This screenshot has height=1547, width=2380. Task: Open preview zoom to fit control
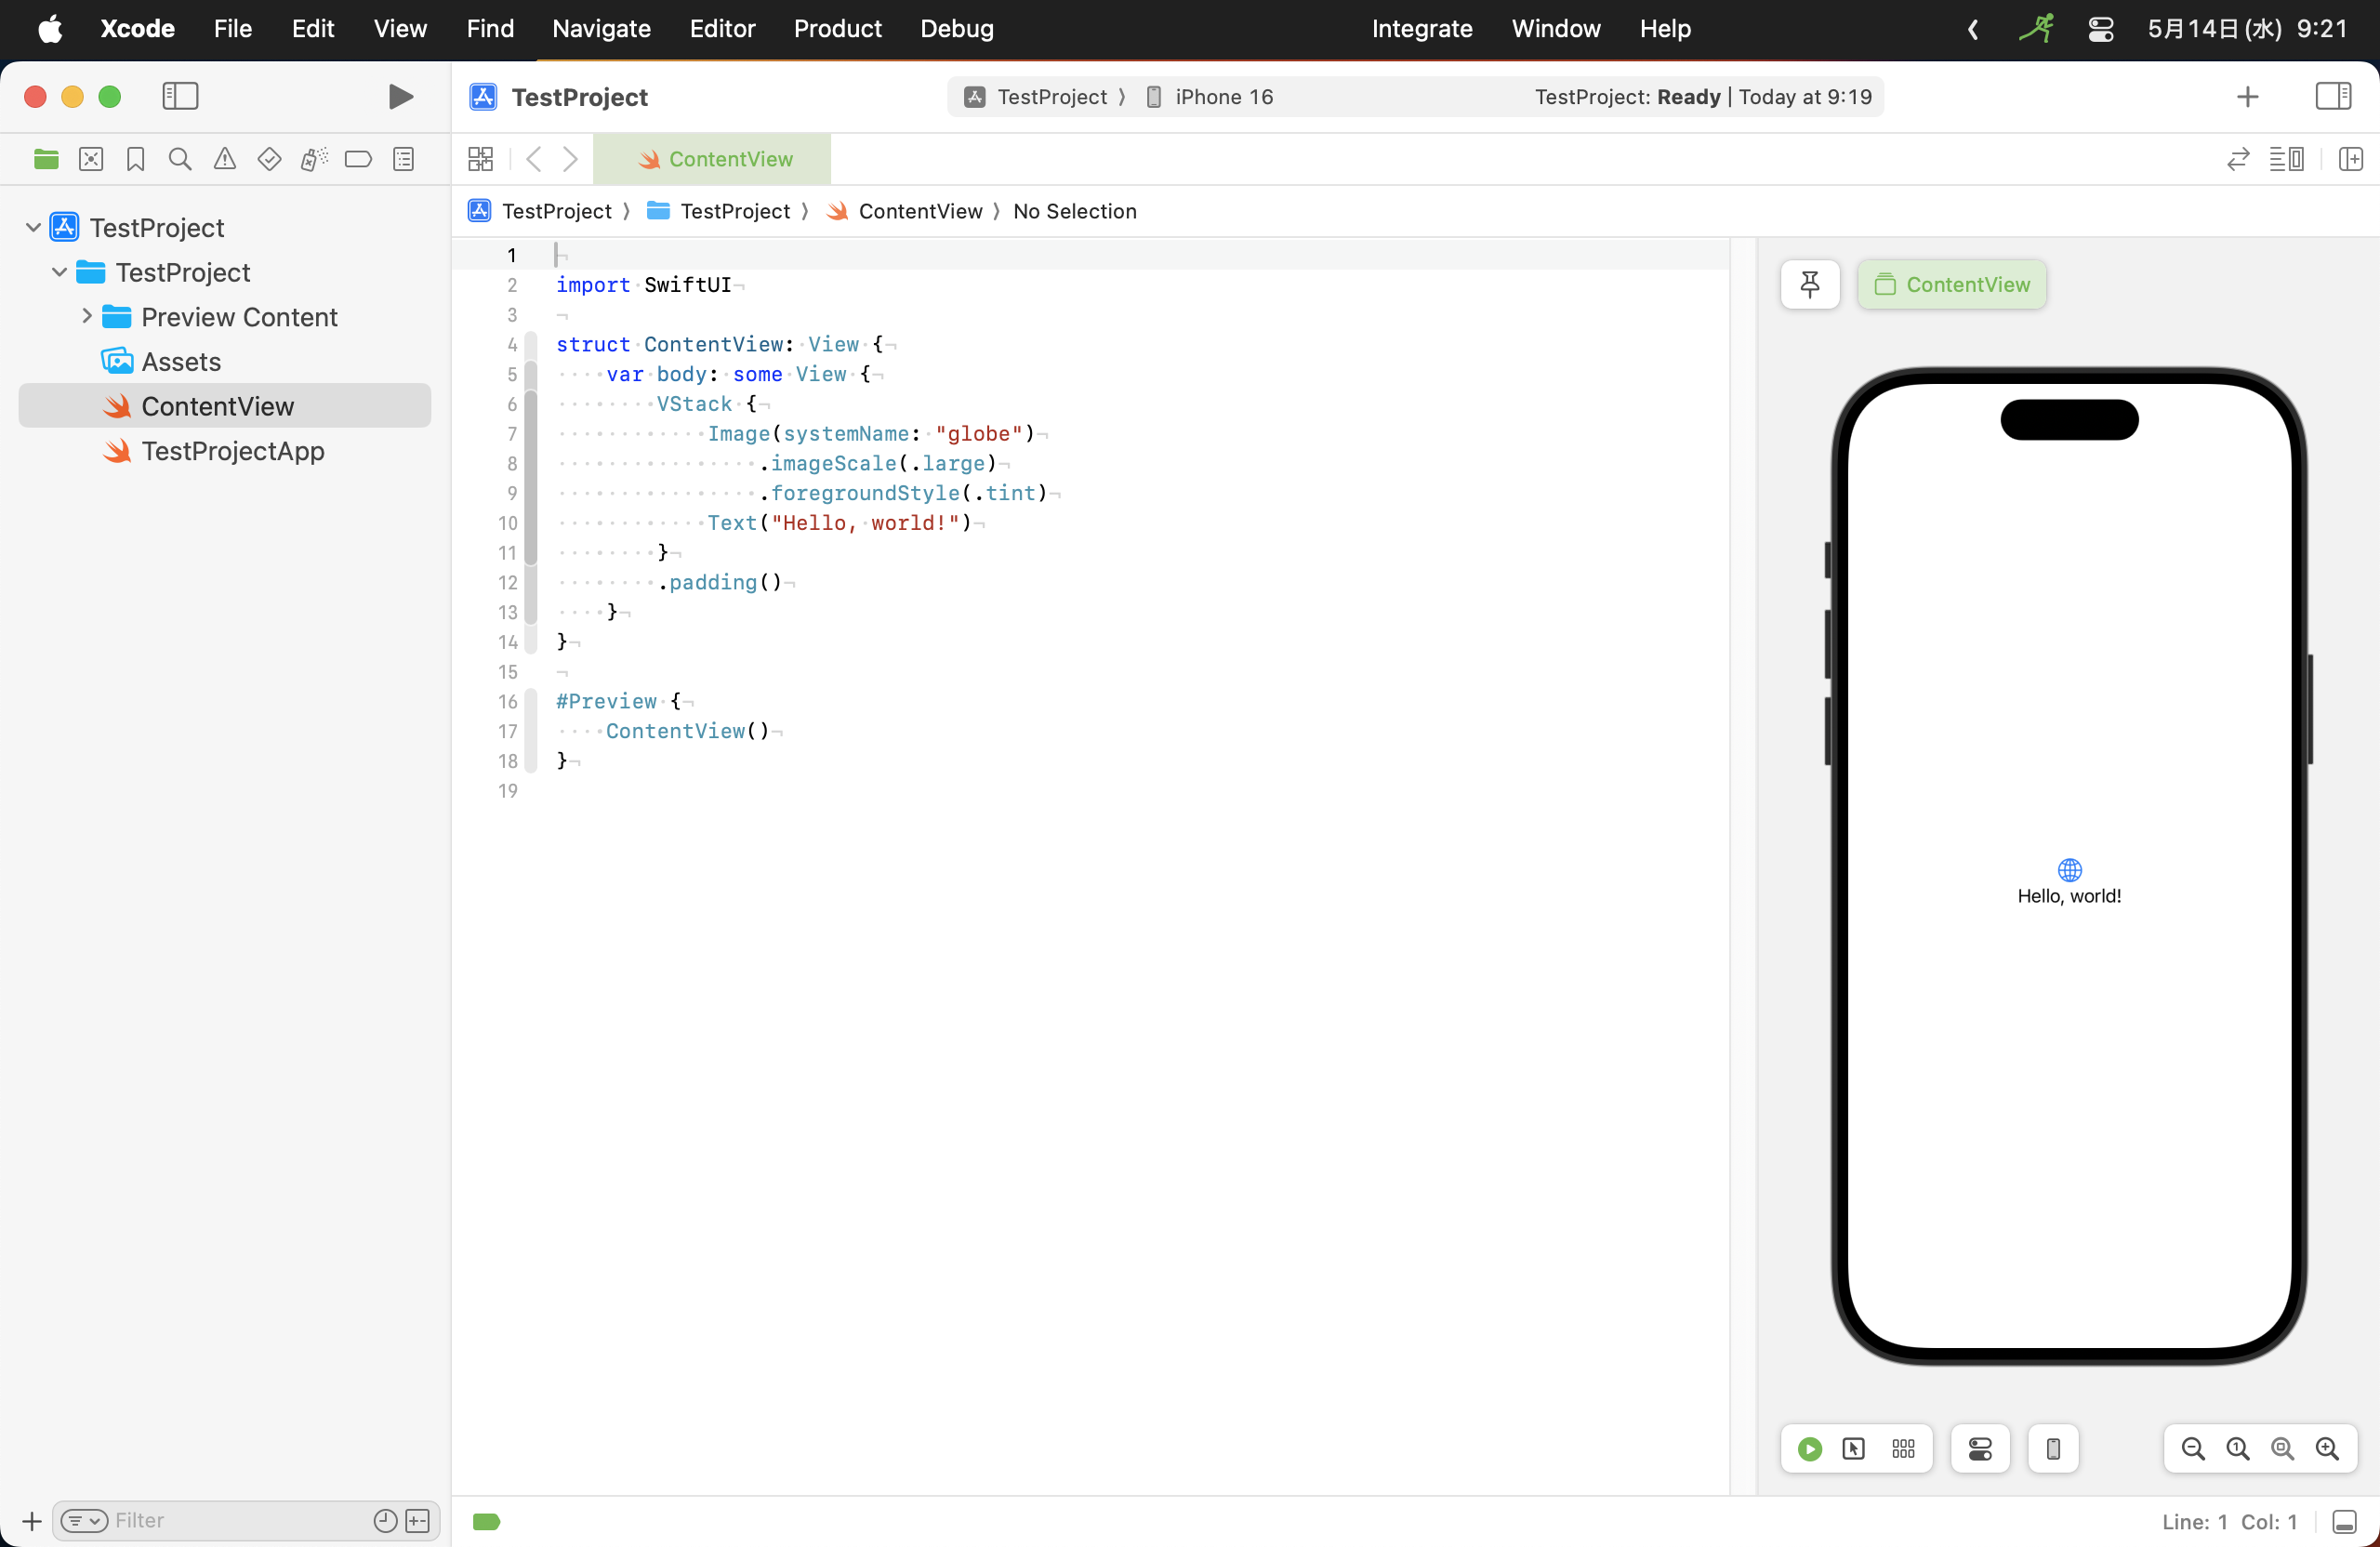click(2283, 1448)
